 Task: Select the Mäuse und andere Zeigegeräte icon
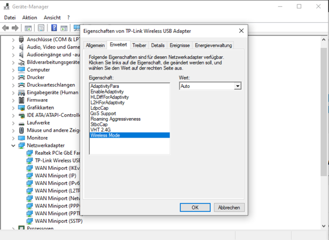coord(21,130)
